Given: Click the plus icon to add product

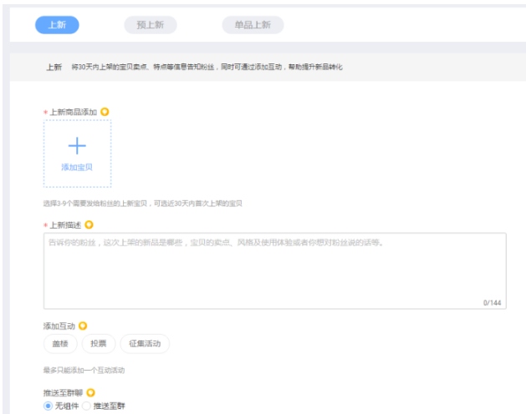Looking at the screenshot, I should [x=77, y=146].
